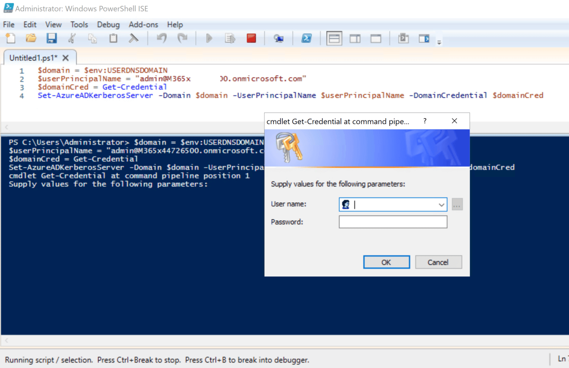Click OK to submit credentials
Image resolution: width=569 pixels, height=368 pixels.
(386, 262)
